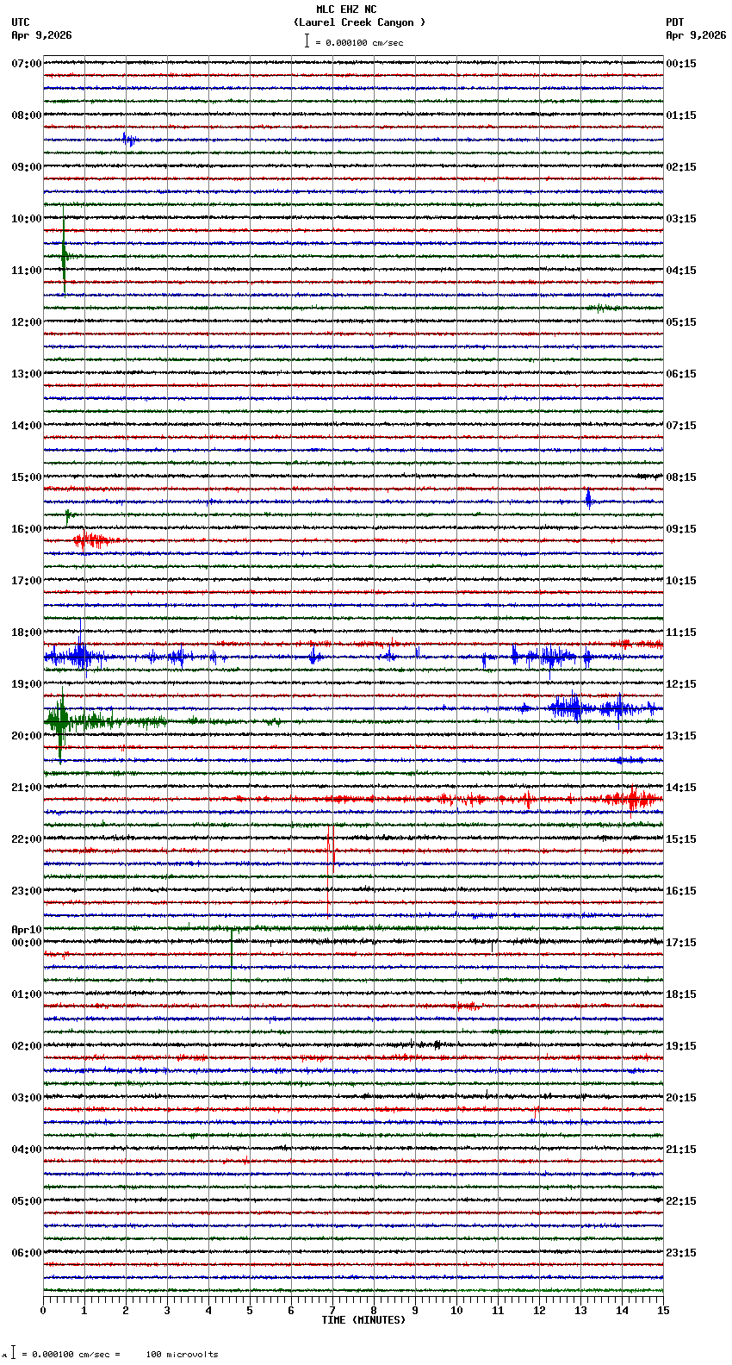Select the 10:00 UTC row label
Screen dimensions: 732x1365
click(27, 219)
